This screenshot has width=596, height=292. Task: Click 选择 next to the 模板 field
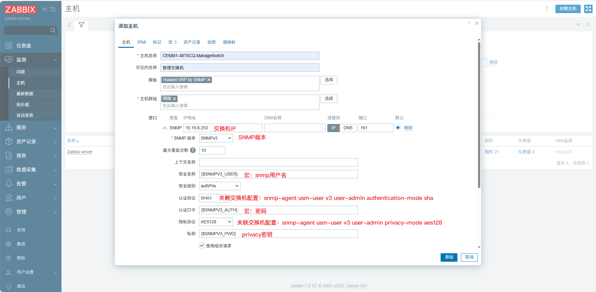coord(329,80)
